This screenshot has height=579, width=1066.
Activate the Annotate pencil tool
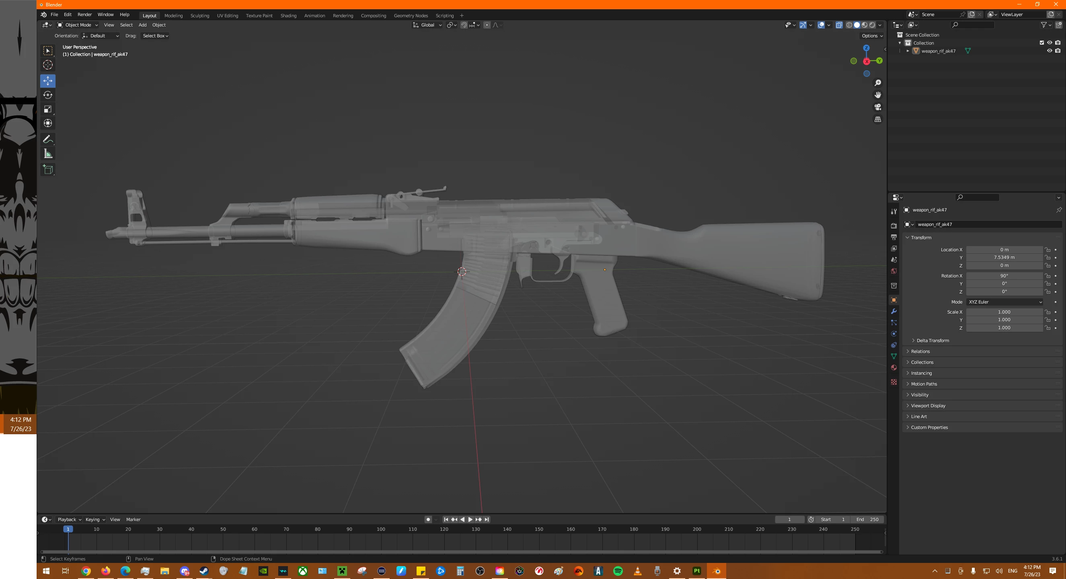pos(47,139)
